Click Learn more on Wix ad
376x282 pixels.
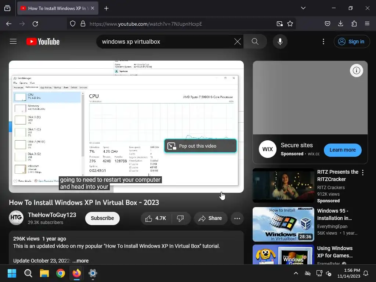point(343,150)
